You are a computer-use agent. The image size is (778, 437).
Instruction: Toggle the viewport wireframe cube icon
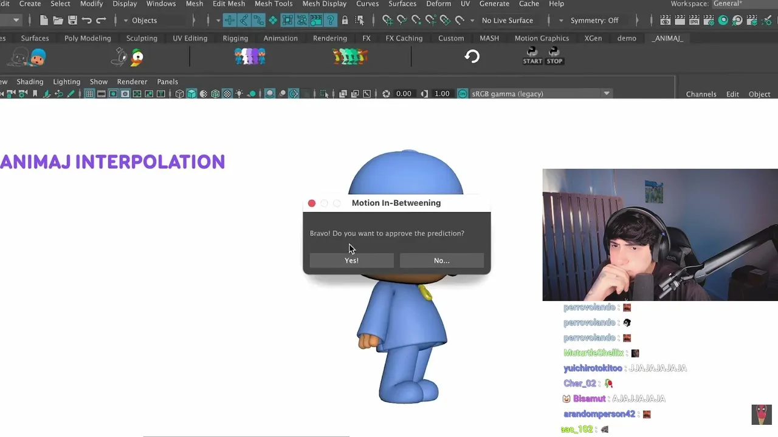(x=179, y=93)
